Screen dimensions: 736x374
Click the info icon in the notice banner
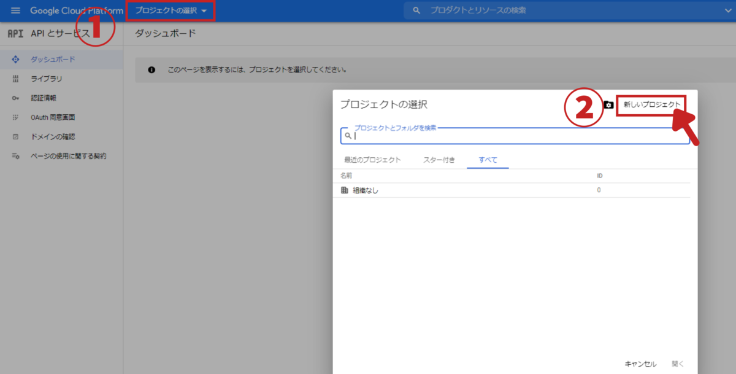tap(151, 70)
